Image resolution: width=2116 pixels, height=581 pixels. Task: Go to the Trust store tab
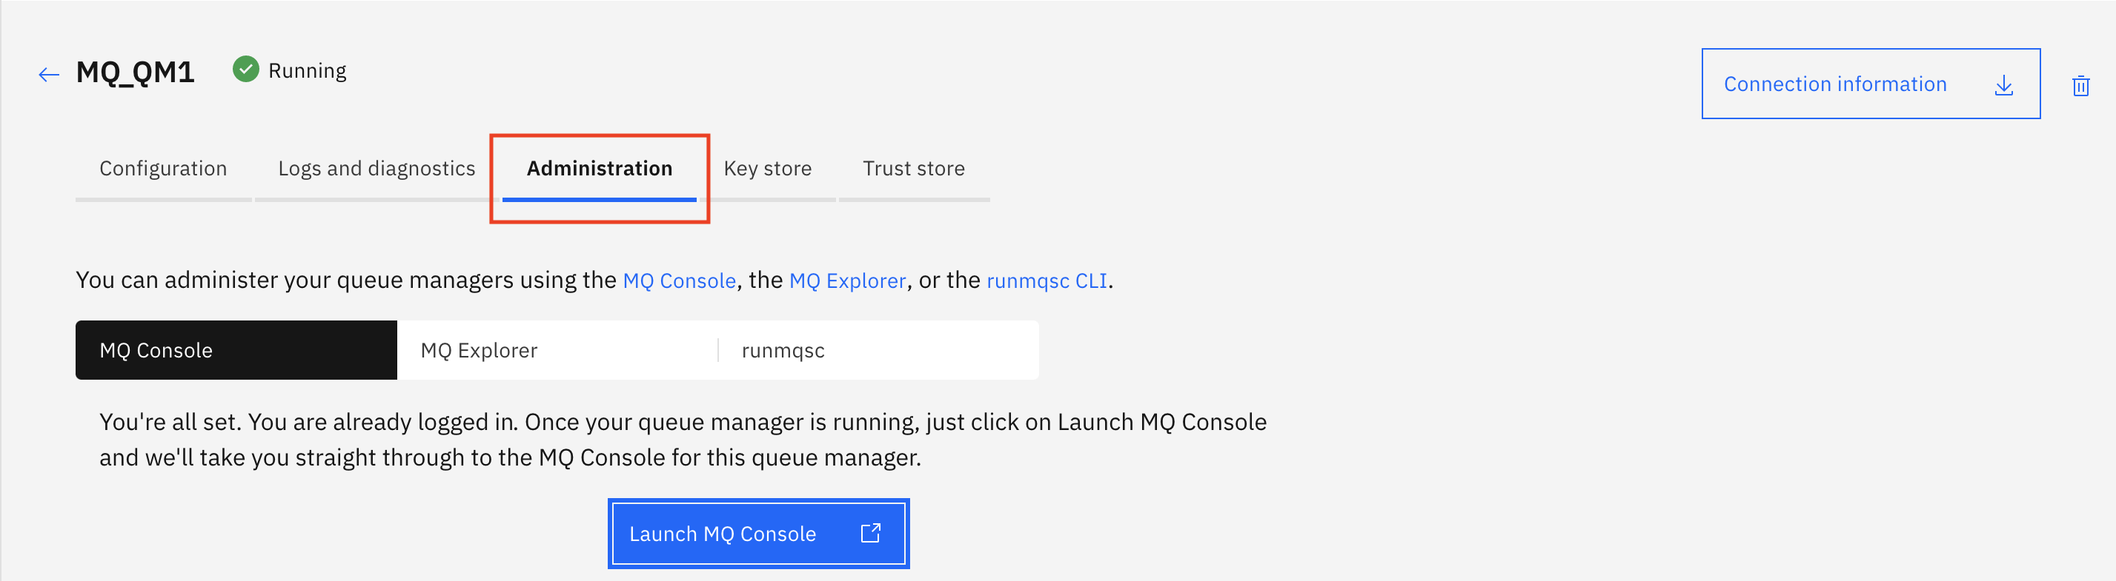(913, 169)
